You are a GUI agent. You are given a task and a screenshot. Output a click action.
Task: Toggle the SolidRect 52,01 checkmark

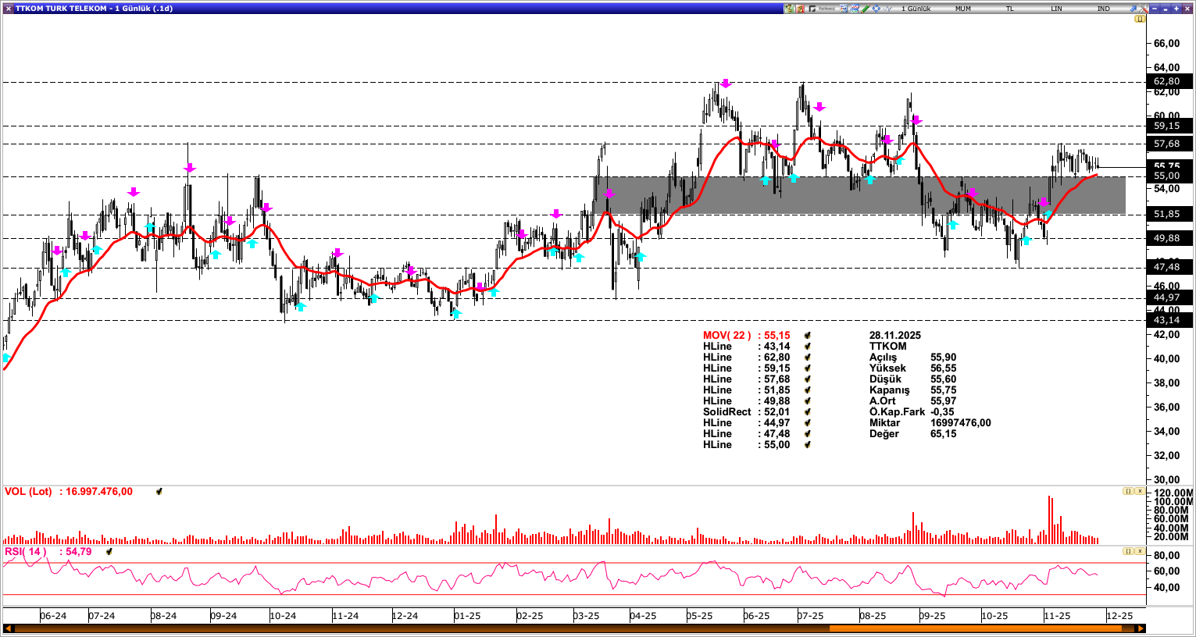(808, 412)
